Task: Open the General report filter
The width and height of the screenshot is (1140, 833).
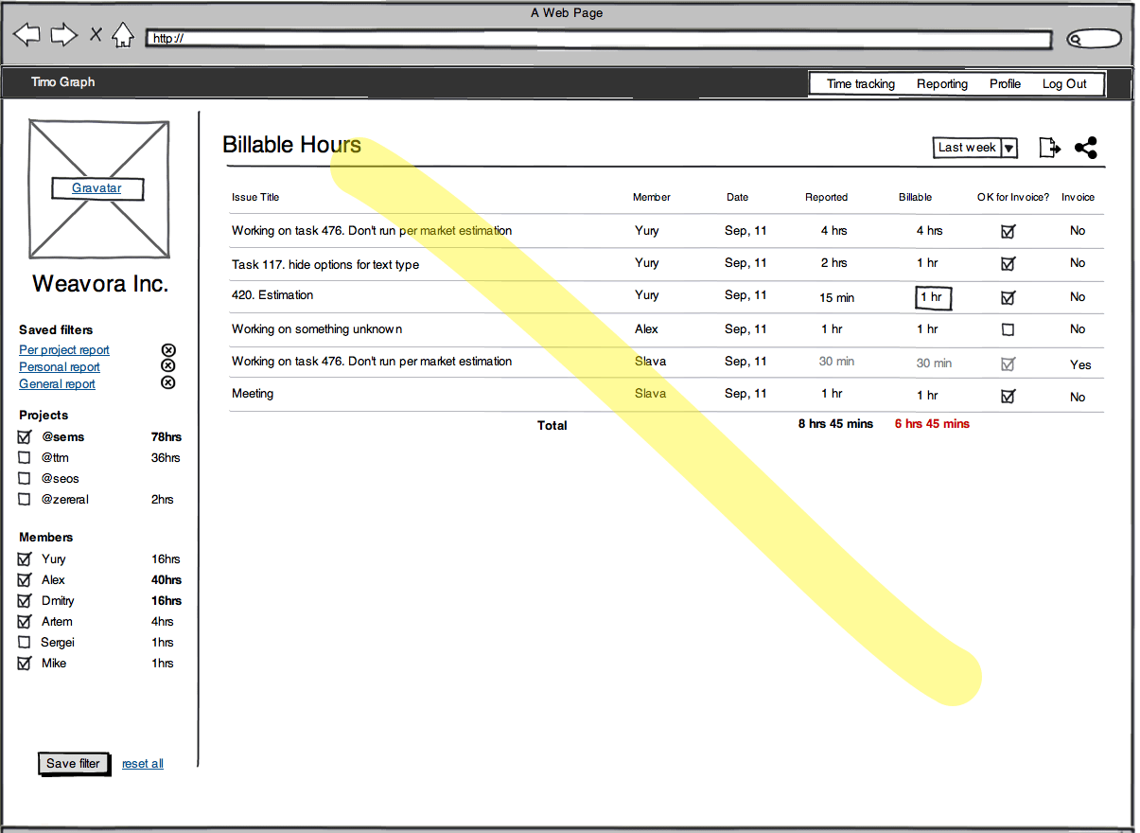Action: pos(57,384)
